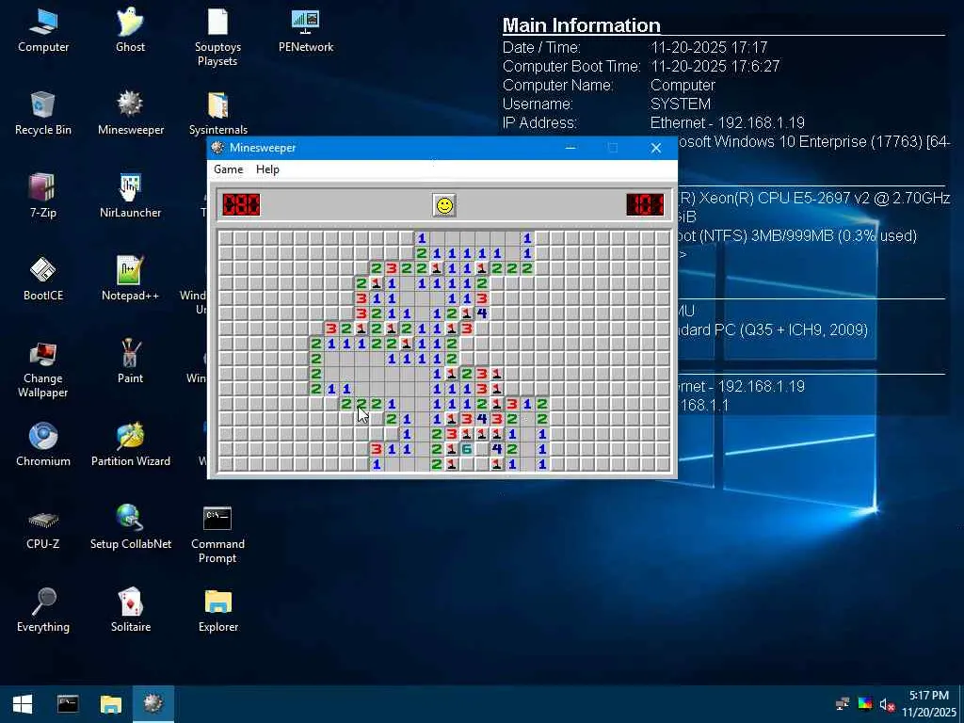The height and width of the screenshot is (723, 964).
Task: Click the red timer display in Minesweeper
Action: click(645, 204)
